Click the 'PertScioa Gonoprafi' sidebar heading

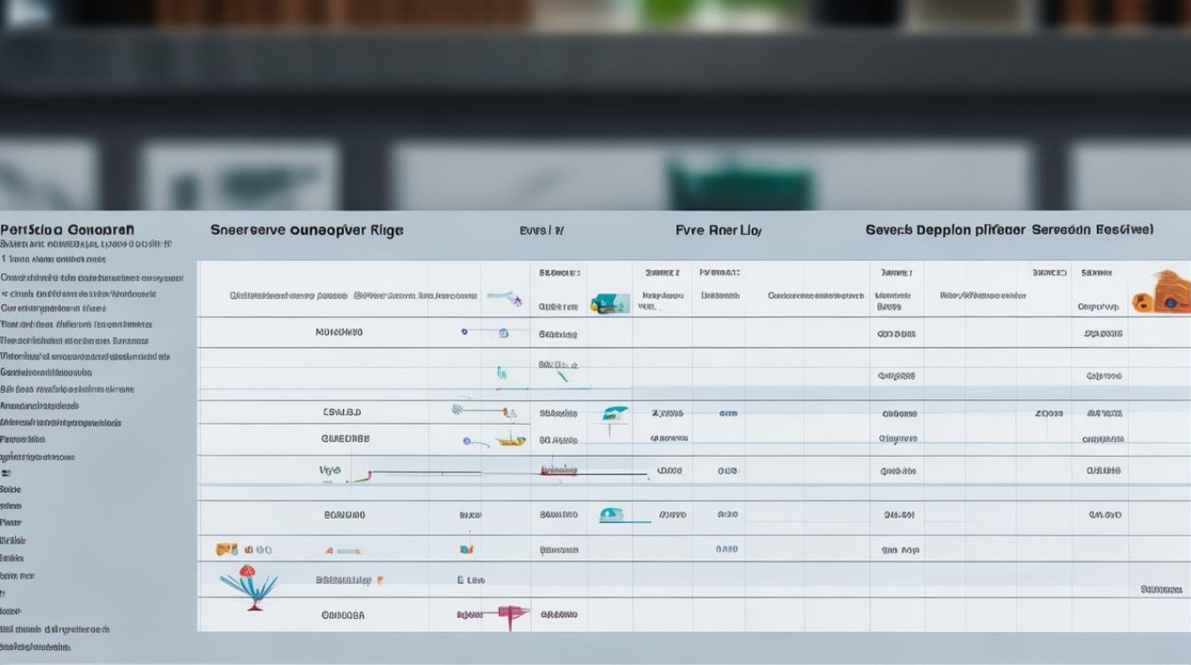[x=67, y=230]
